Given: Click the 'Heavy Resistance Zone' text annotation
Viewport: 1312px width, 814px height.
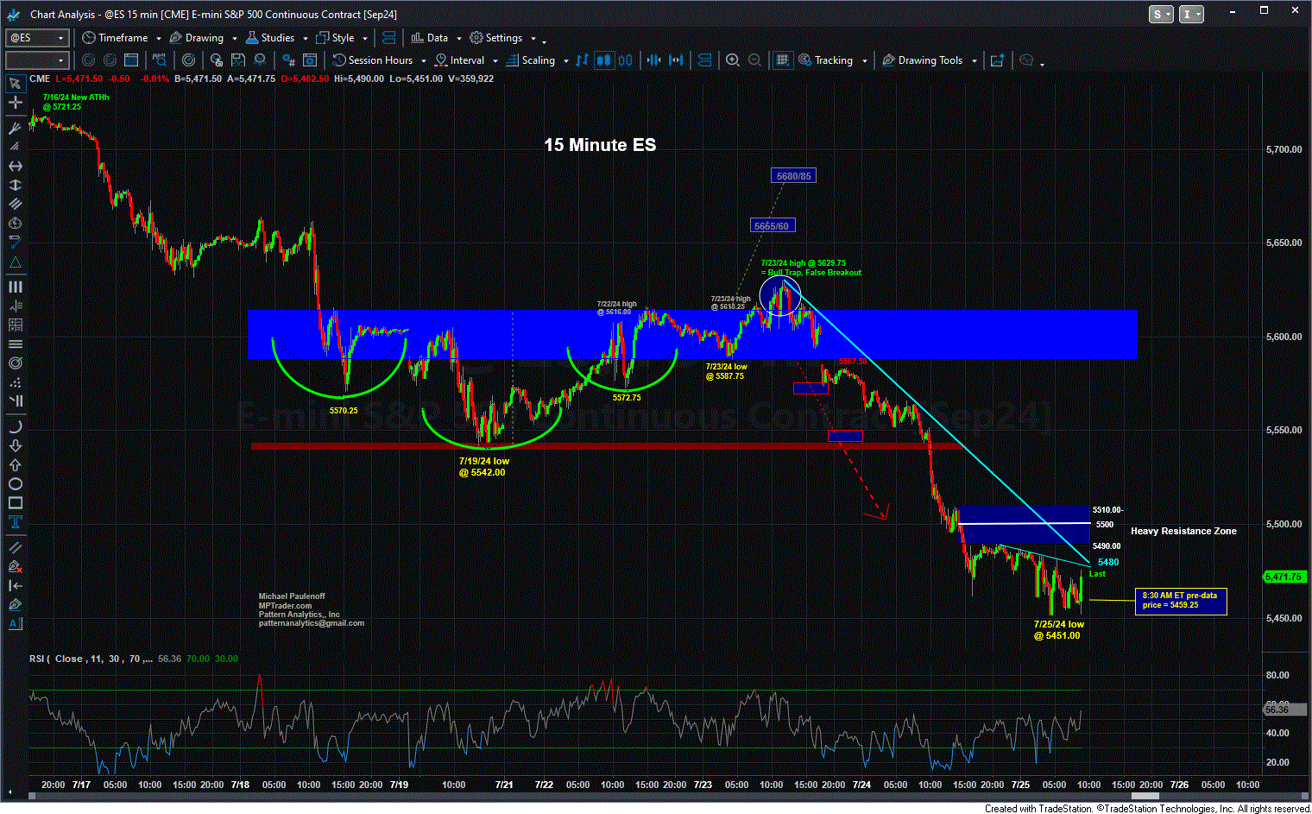Looking at the screenshot, I should coord(1183,531).
